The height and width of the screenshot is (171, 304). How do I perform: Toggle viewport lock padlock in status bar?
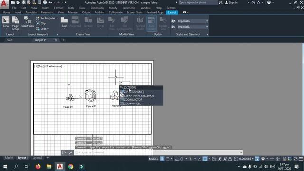coord(230,159)
